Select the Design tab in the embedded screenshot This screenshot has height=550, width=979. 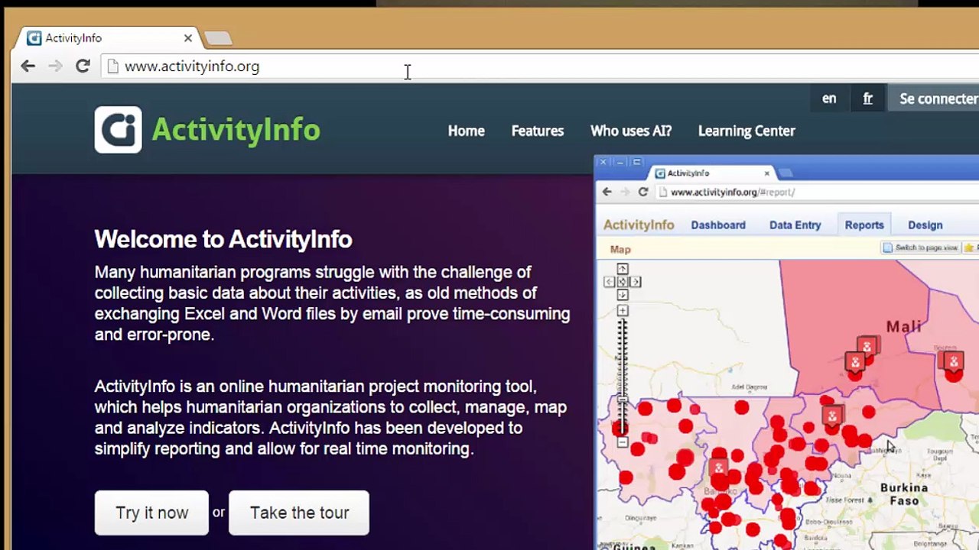point(925,225)
